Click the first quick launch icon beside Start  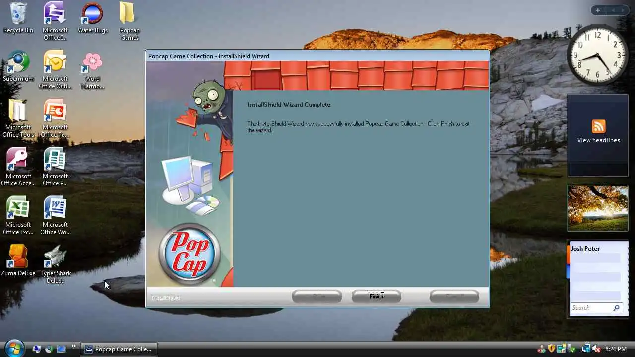(x=36, y=349)
